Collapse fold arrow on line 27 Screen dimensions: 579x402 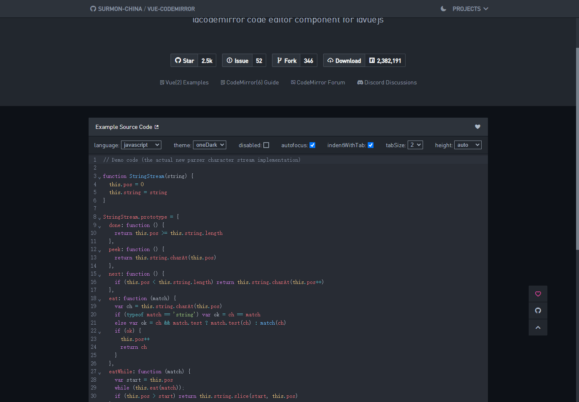coord(99,373)
